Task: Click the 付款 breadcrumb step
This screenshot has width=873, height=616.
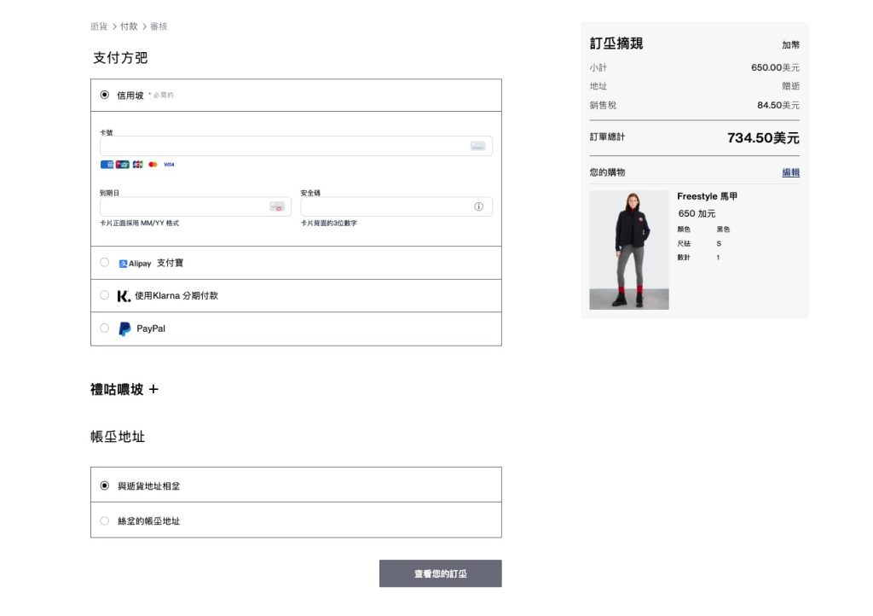Action: pos(129,26)
